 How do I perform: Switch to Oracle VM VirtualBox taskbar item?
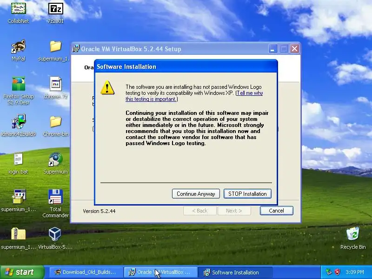click(160, 272)
